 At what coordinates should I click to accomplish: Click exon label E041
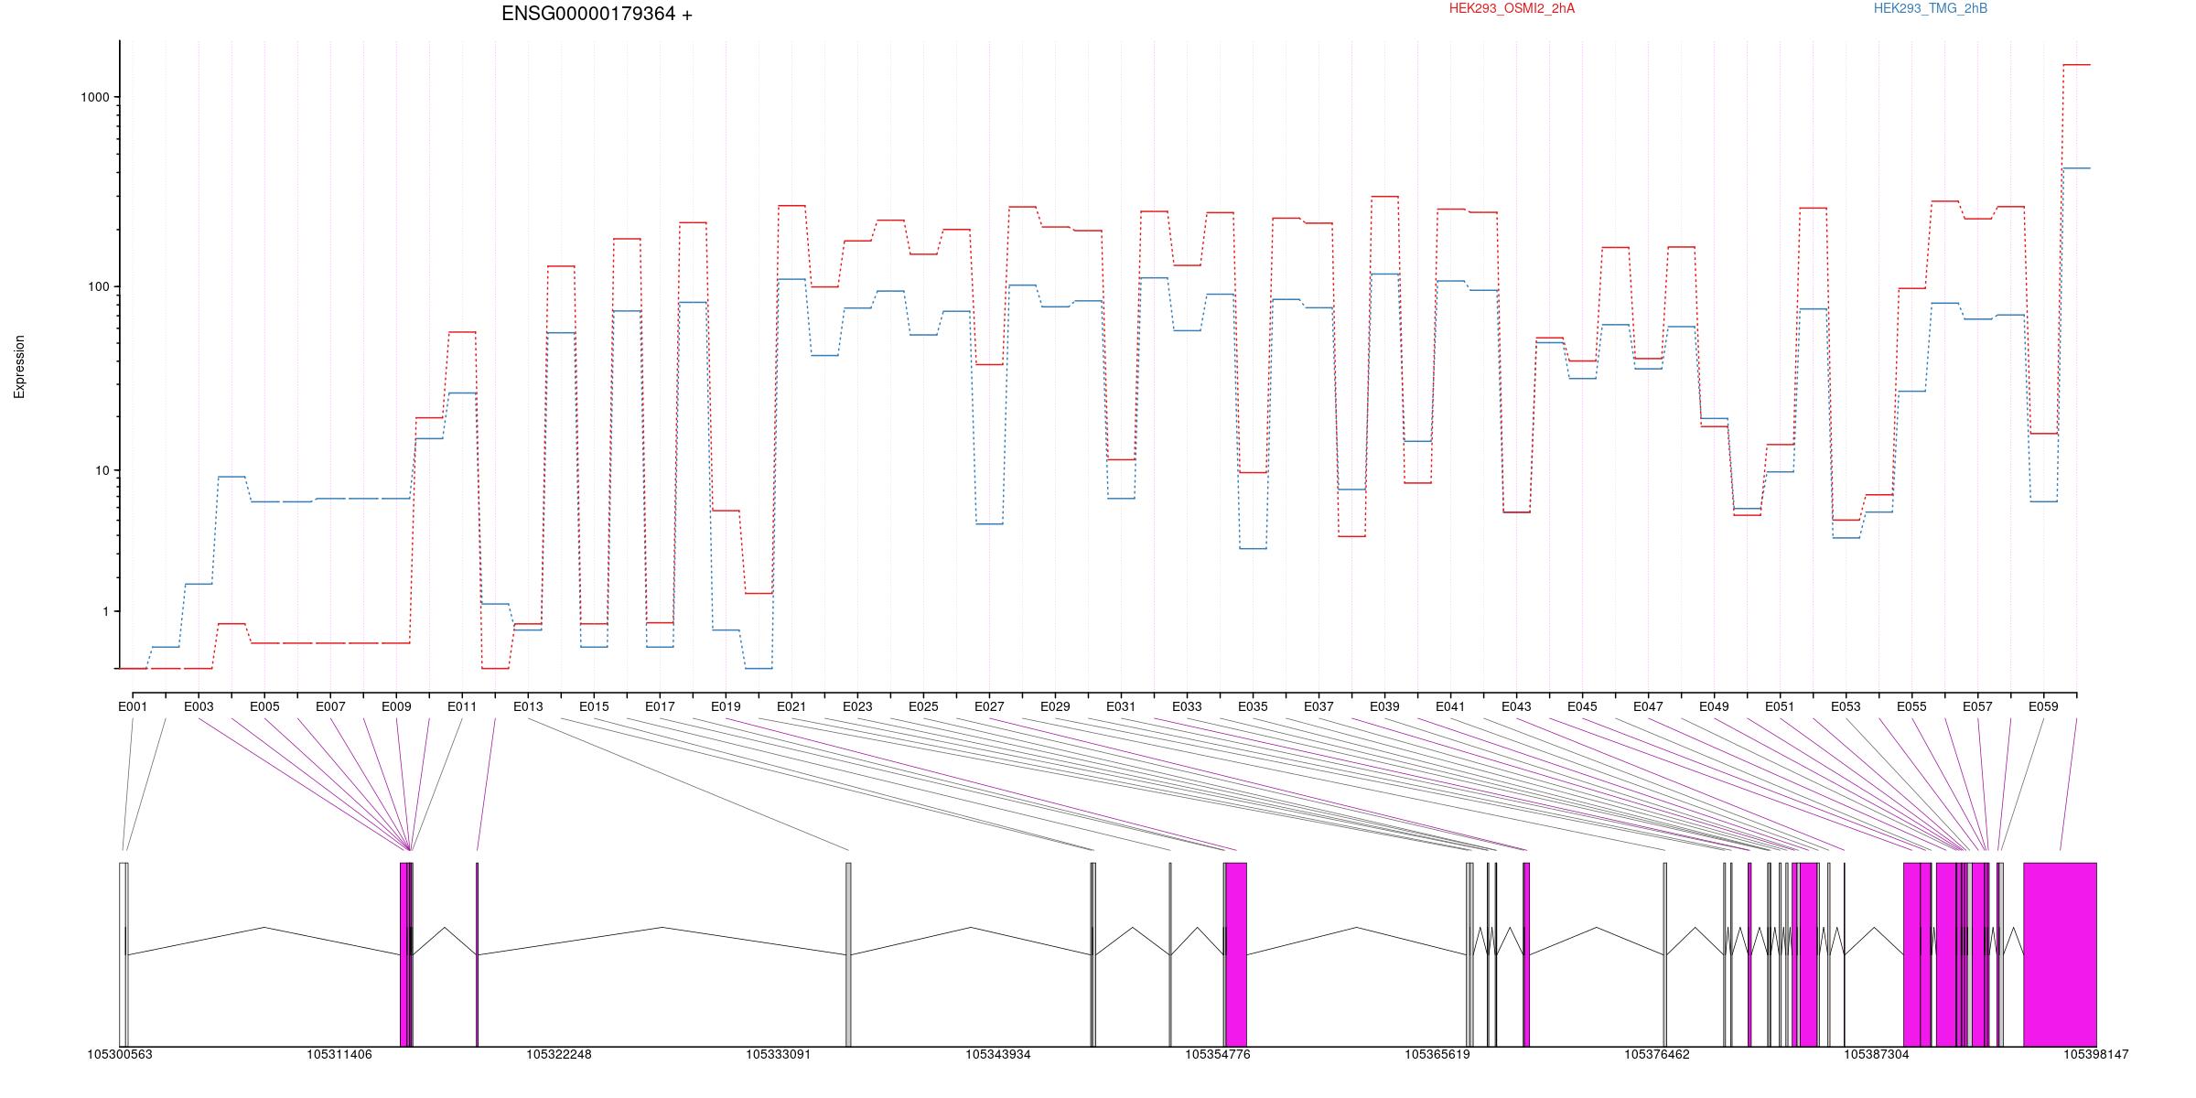click(1450, 706)
